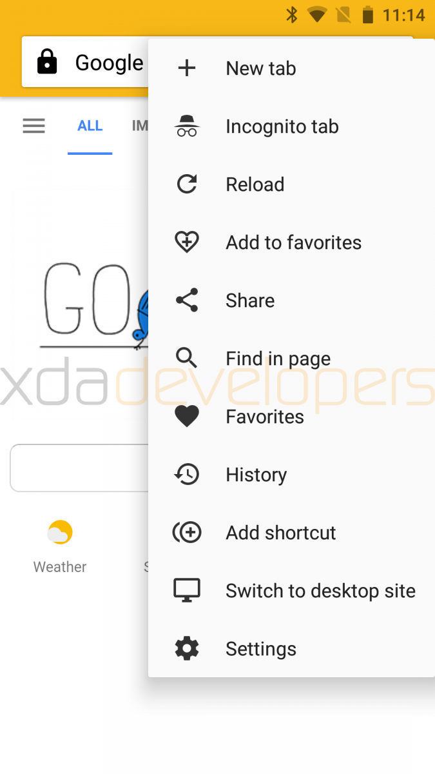Tap the Google address bar text
Viewport: 435px width, 774px height.
110,63
